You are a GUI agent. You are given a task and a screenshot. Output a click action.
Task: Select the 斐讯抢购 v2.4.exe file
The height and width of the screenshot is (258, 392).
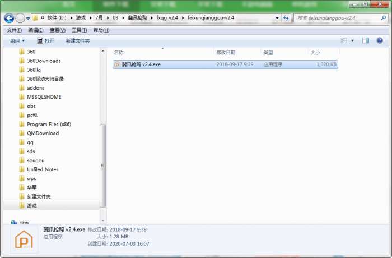225,64
